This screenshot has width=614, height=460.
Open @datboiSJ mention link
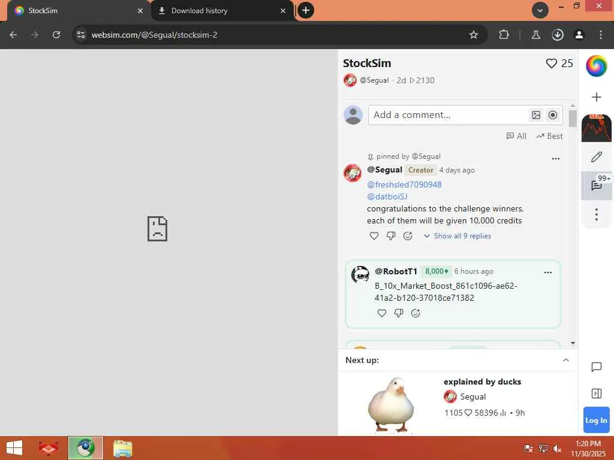click(387, 196)
